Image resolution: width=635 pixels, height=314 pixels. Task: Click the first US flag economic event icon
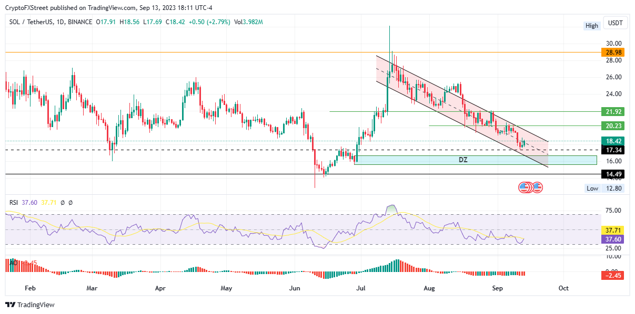pyautogui.click(x=524, y=187)
